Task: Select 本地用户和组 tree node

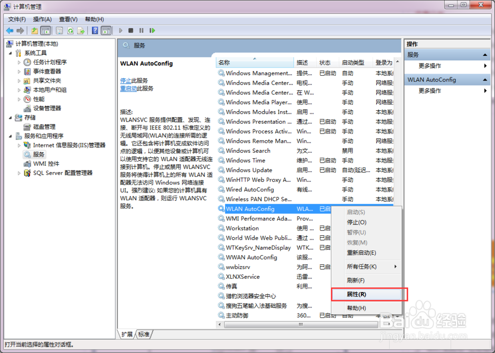Action: 50,90
